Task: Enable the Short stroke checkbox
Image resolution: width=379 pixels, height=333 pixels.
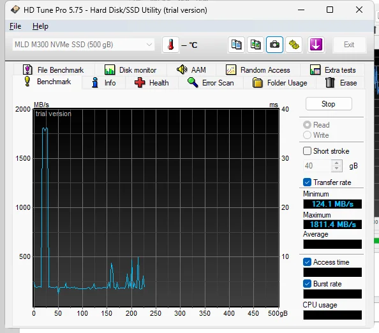Action: click(x=307, y=151)
